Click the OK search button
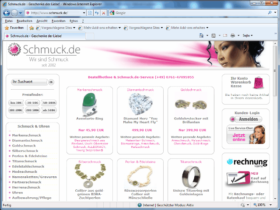 point(51,82)
